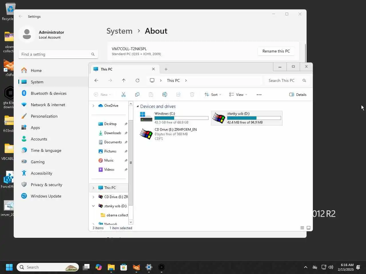This screenshot has height=274, width=366.
Task: Click the Find a setting search box
Action: [x=58, y=54]
